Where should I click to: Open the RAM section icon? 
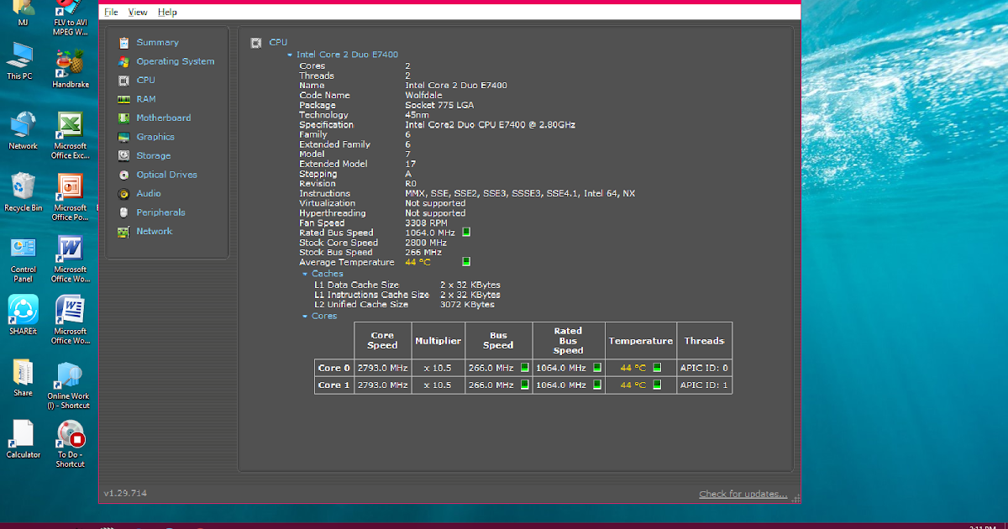point(123,99)
